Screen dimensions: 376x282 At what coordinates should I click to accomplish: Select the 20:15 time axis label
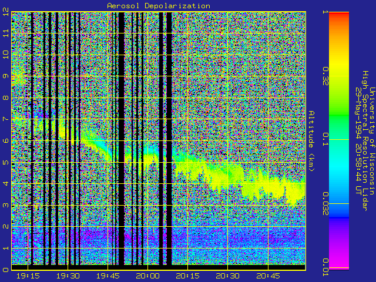point(188,276)
